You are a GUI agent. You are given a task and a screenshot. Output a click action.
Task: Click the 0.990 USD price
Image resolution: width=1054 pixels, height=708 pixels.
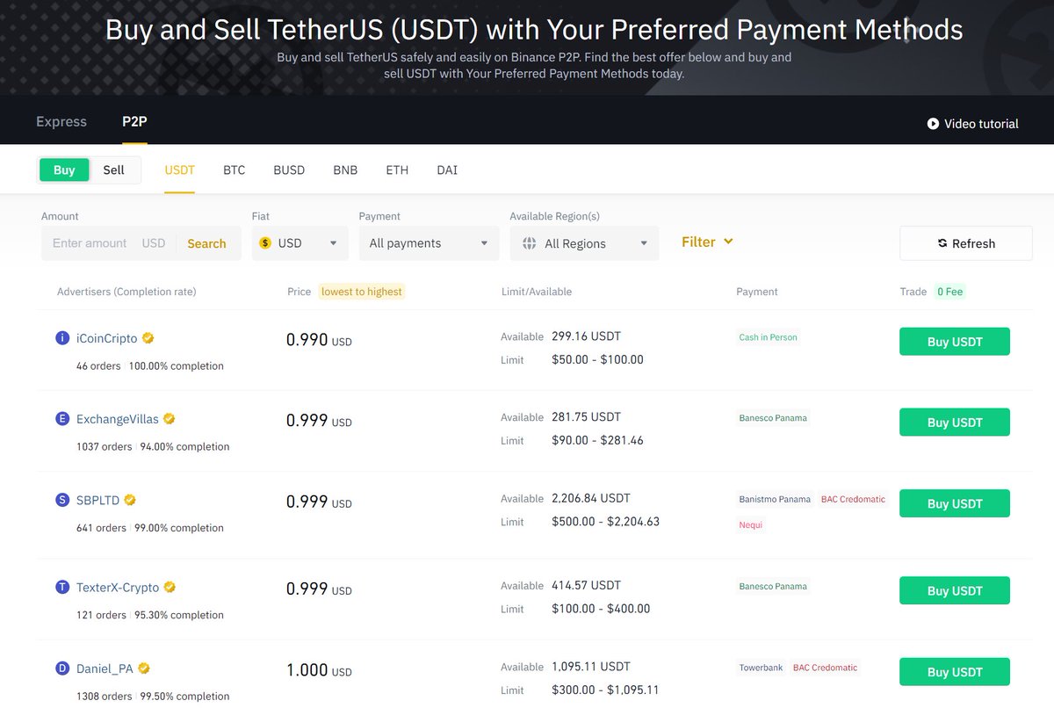319,340
